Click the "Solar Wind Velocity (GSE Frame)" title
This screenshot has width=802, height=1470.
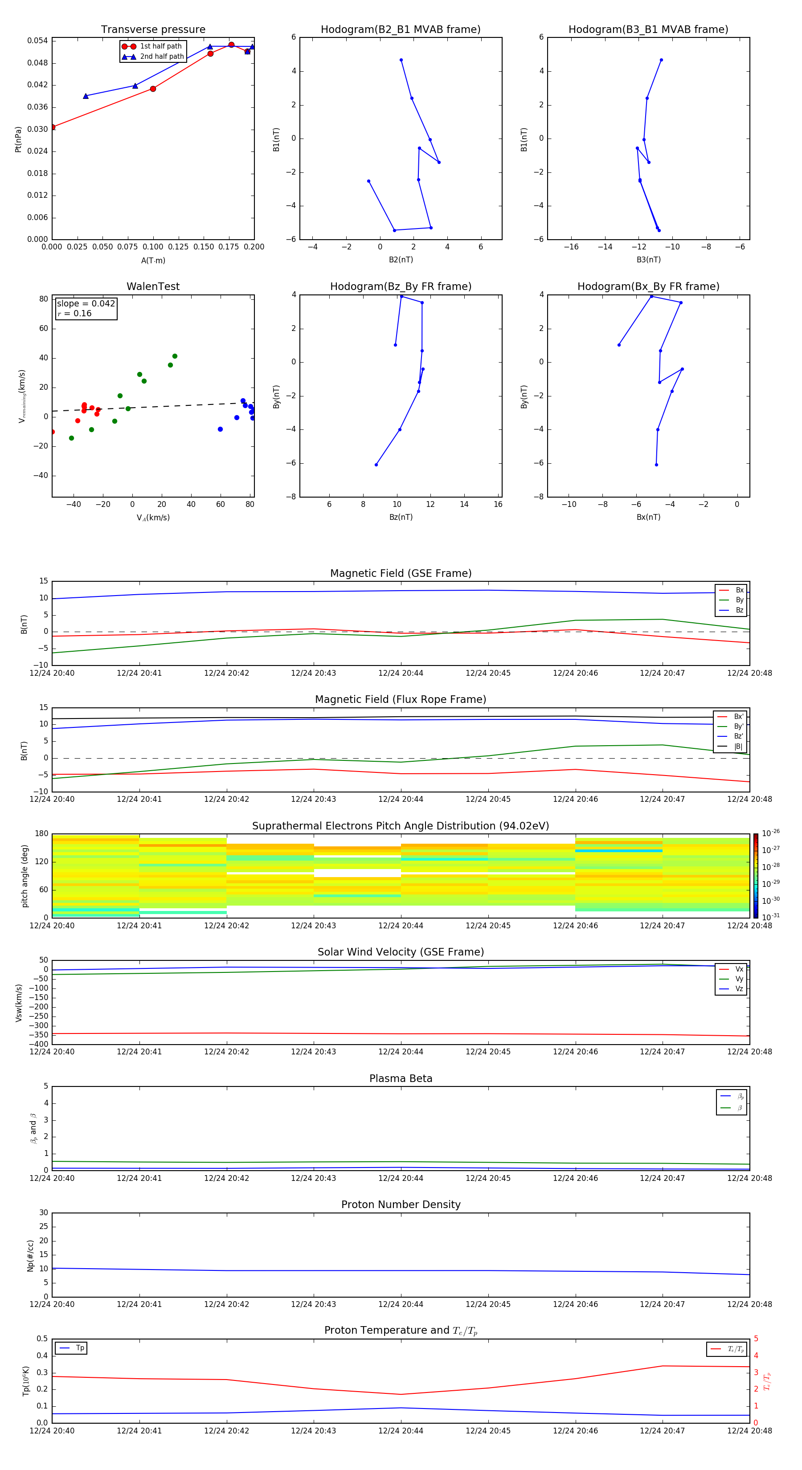tap(401, 952)
